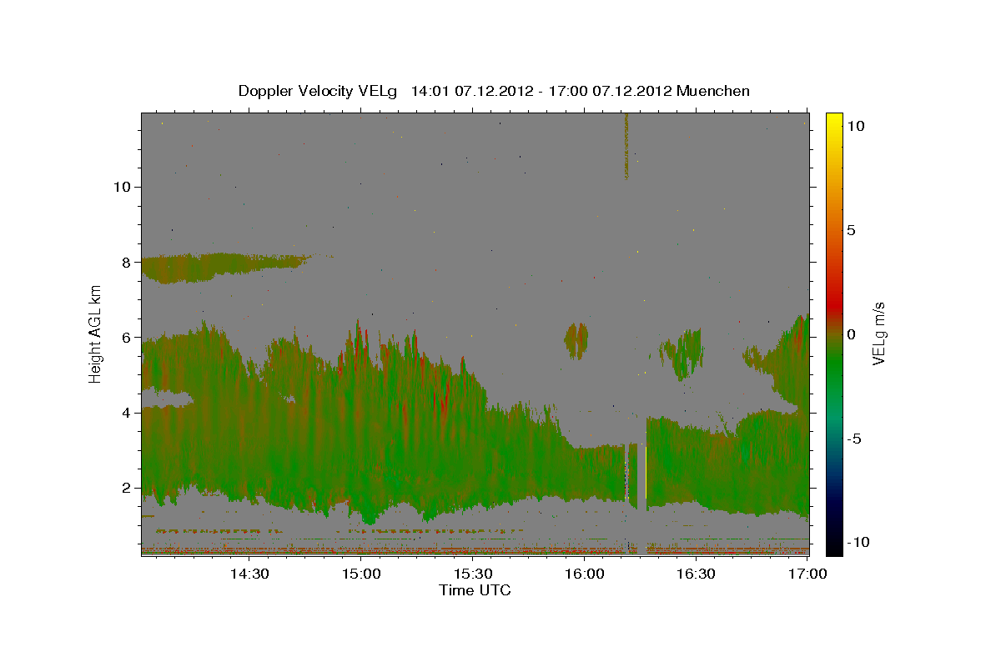Screen dimensions: 1001x667
Task: Click the colorbar value -10
Action: click(x=857, y=543)
